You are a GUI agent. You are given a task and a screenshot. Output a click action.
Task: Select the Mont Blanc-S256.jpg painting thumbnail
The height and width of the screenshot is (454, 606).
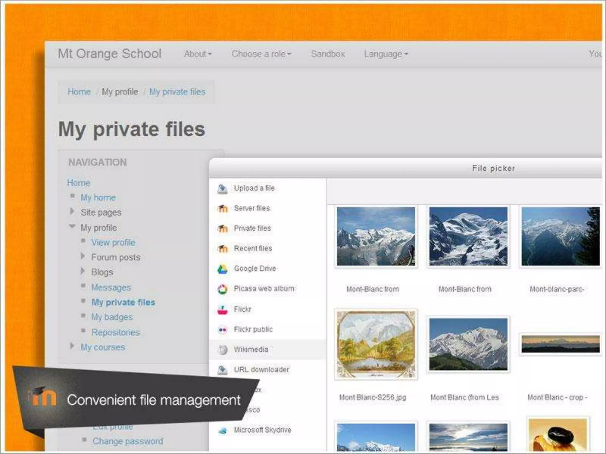[376, 344]
